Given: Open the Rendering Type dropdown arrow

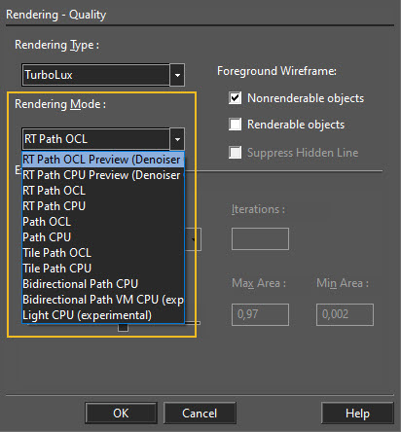Looking at the screenshot, I should [177, 75].
